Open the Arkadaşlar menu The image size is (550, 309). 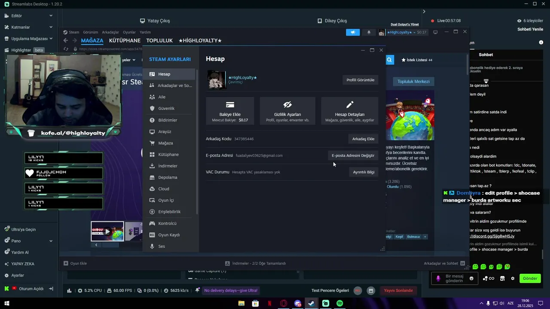[110, 32]
